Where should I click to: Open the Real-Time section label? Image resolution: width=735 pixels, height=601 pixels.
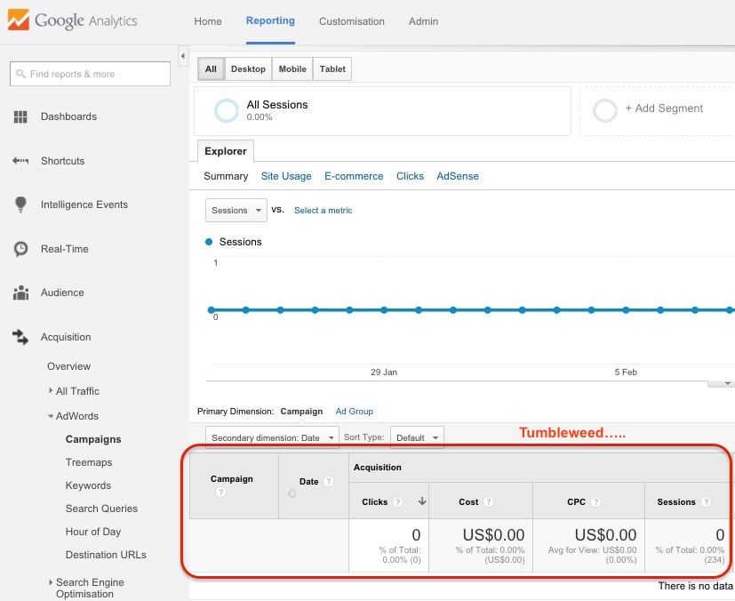[65, 249]
